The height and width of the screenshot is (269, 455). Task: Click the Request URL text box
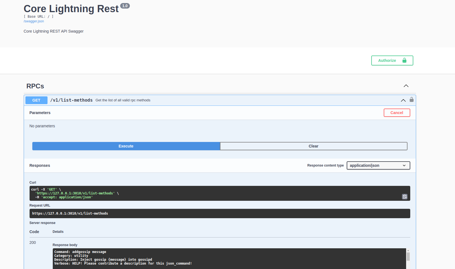coord(220,213)
